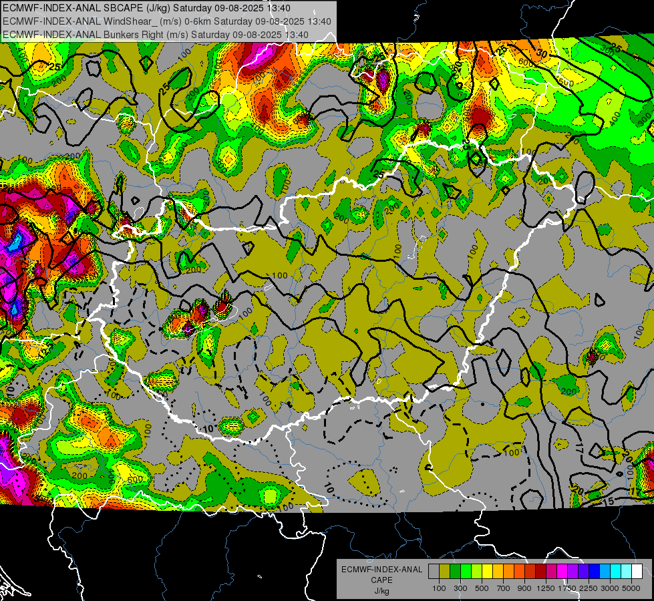Image resolution: width=654 pixels, height=601 pixels.
Task: Click the pure blue legend swatch
Action: point(595,571)
